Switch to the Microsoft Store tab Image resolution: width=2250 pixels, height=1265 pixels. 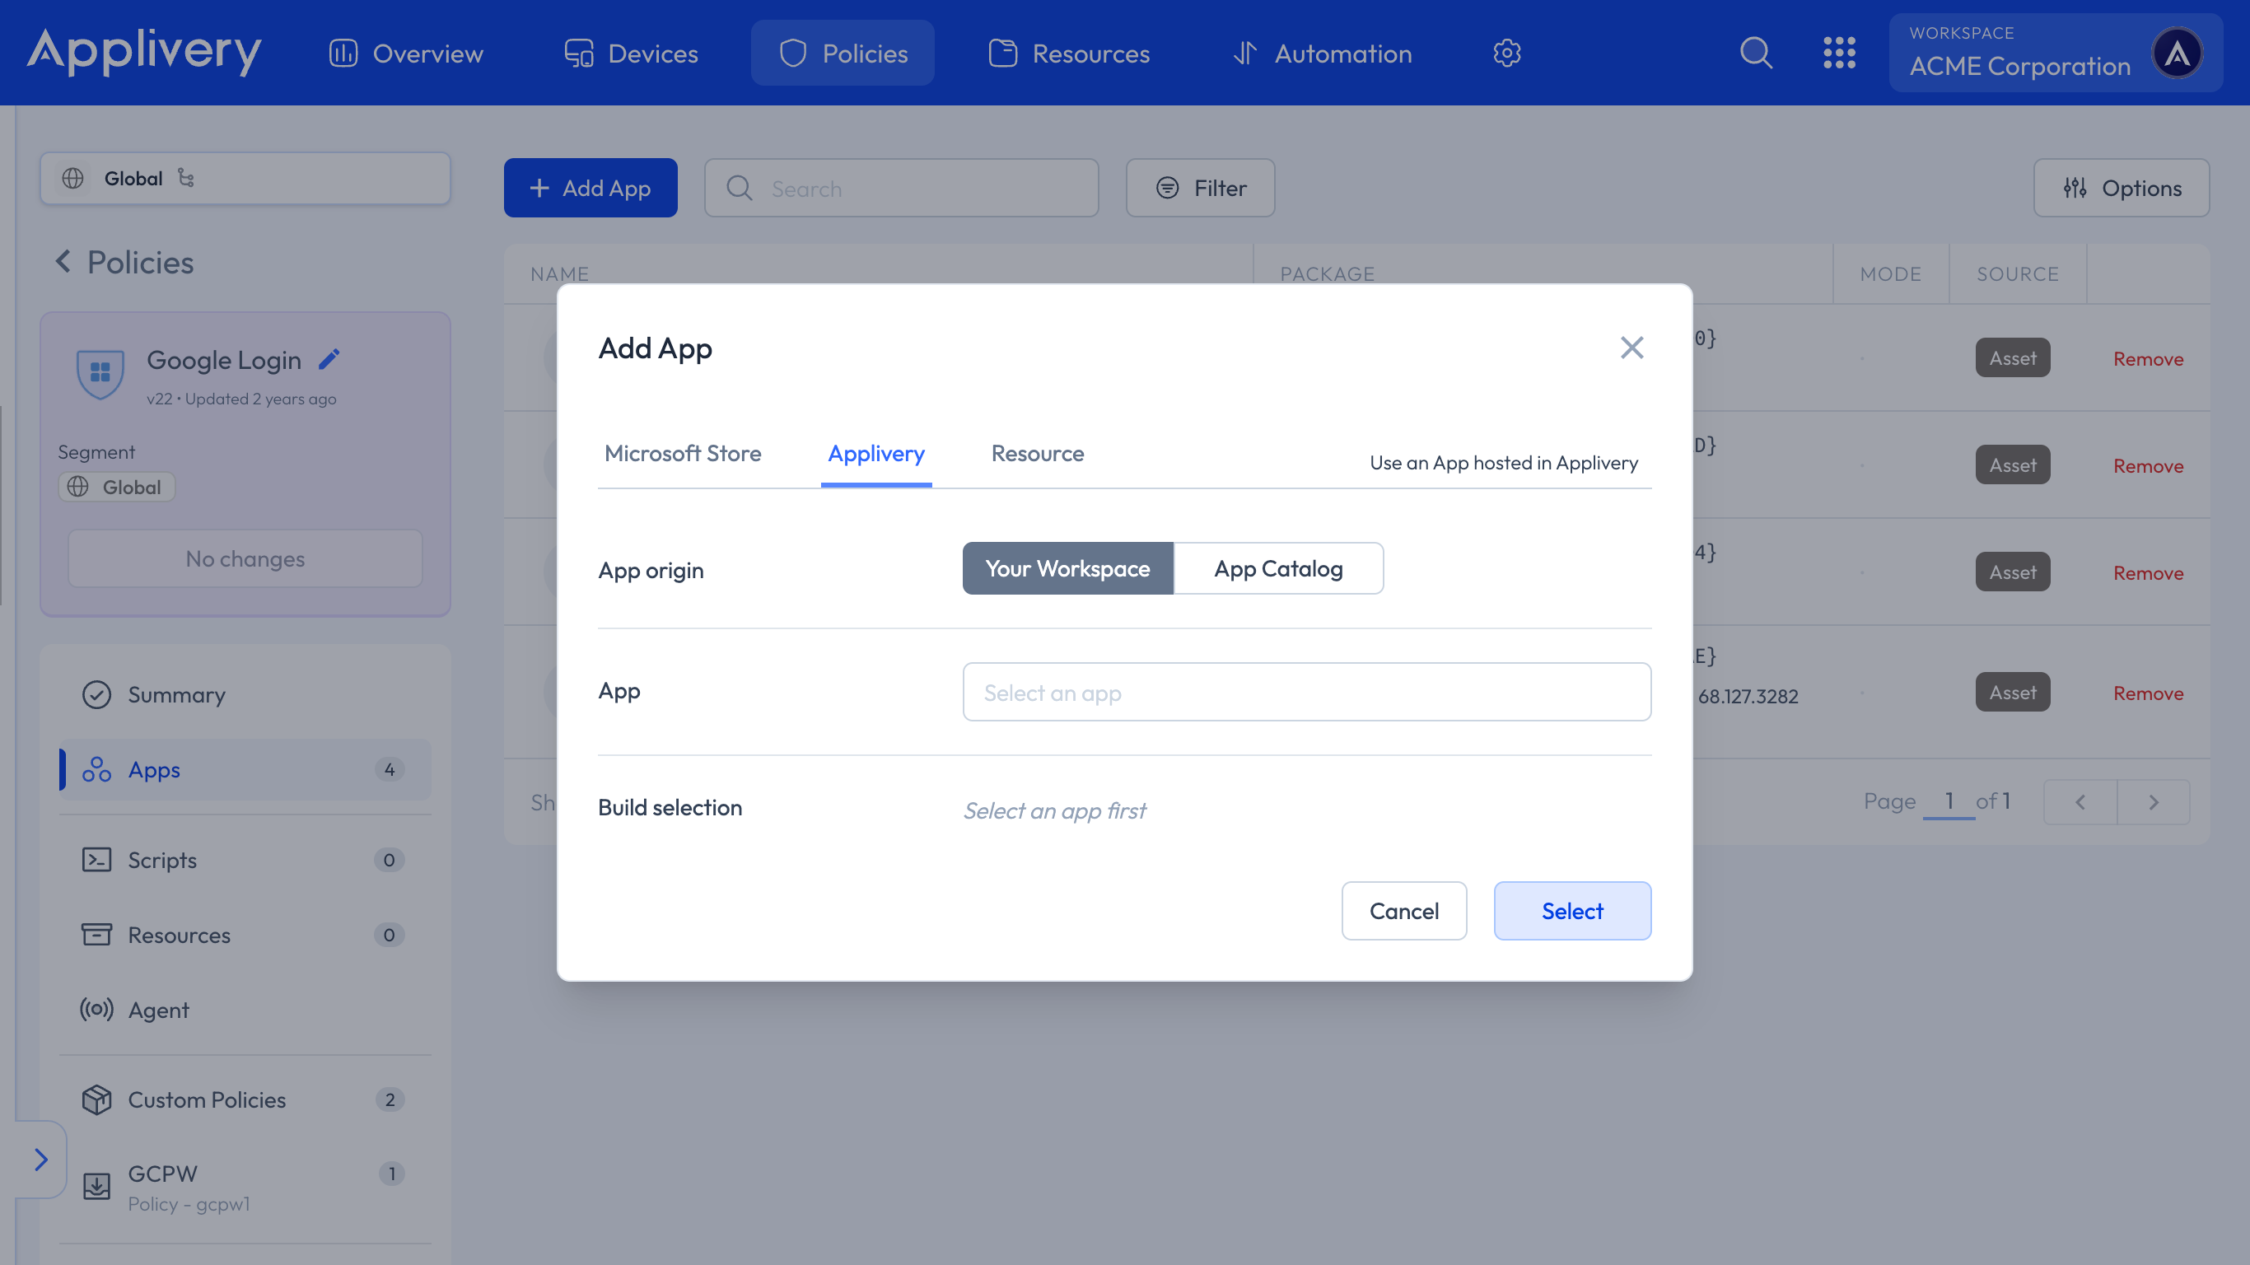pyautogui.click(x=682, y=454)
